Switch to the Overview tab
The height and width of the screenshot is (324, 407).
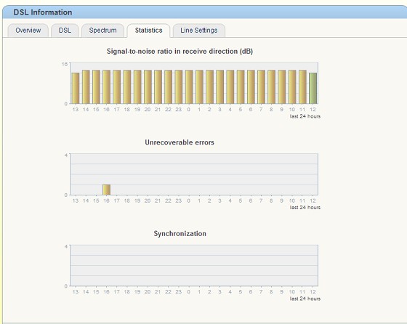28,31
